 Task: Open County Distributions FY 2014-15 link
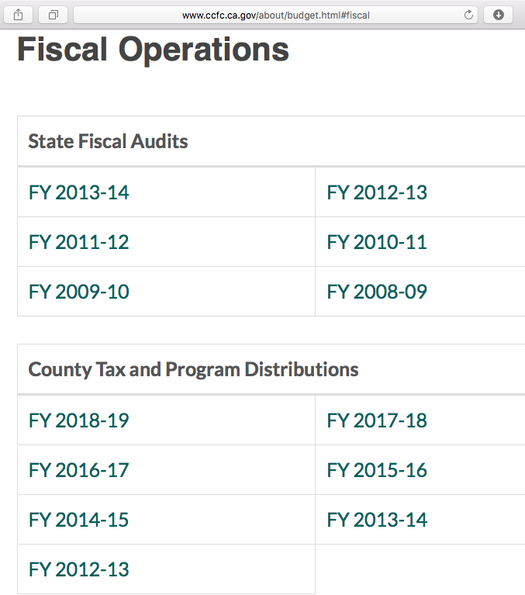pos(79,520)
